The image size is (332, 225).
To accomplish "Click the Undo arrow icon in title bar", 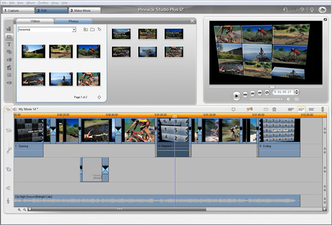I will click(x=285, y=10).
